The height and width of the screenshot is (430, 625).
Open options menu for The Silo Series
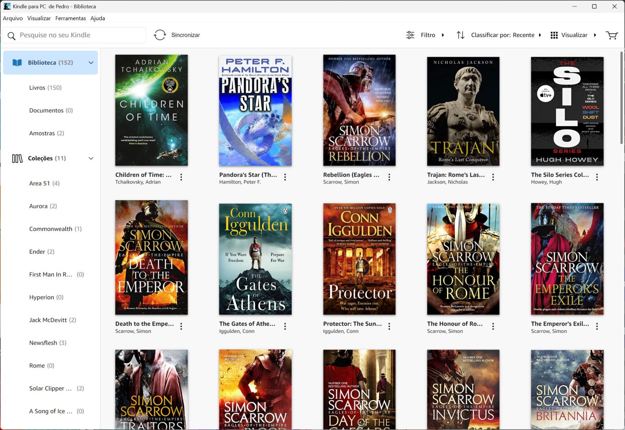(x=597, y=177)
